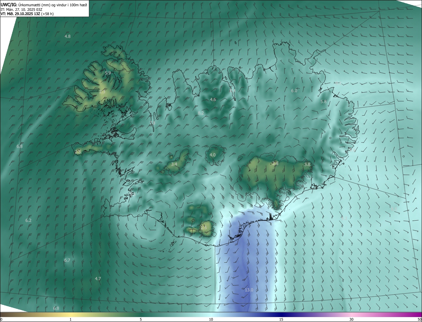The image size is (422, 322).
Task: Click the 10 label on the color scale
Action: 211,319
